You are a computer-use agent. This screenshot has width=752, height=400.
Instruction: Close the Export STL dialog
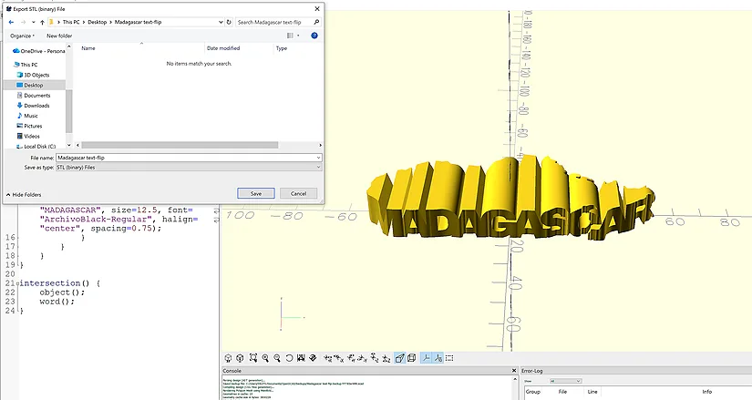[316, 8]
